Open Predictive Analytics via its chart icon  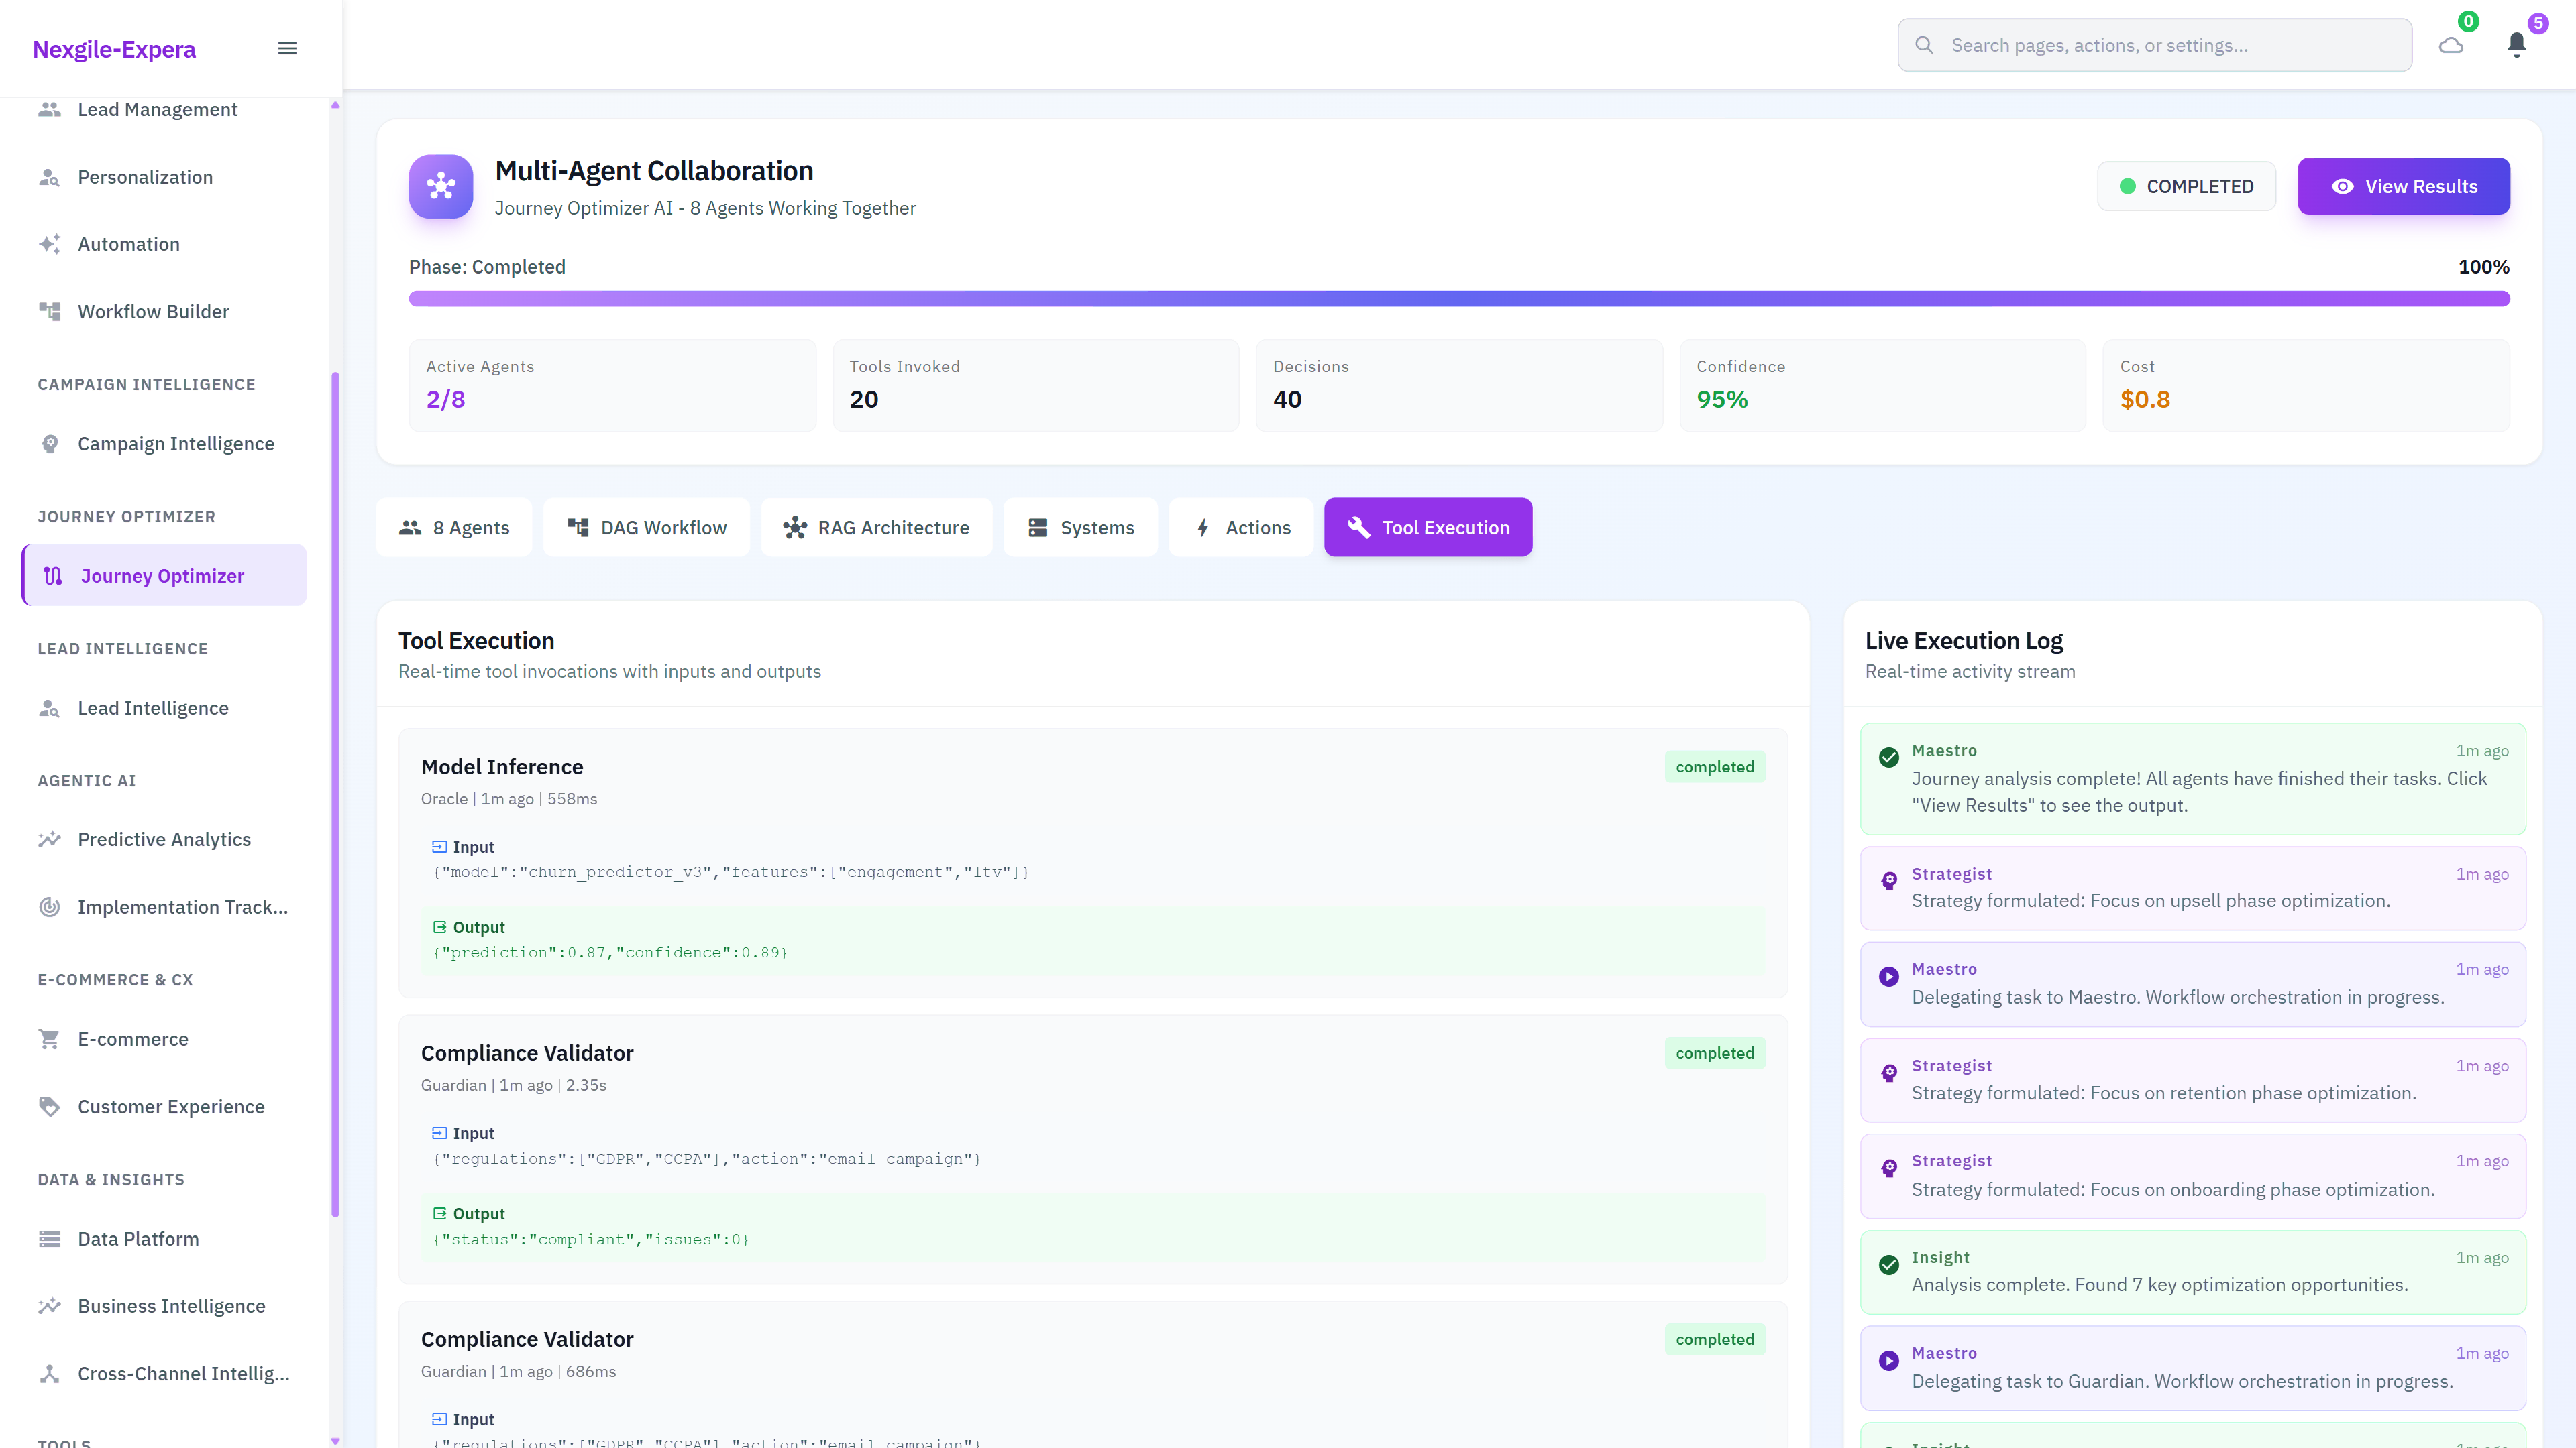point(50,839)
